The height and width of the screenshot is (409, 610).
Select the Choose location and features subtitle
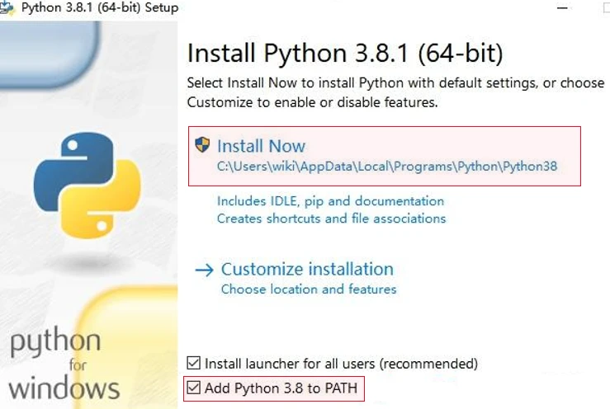309,289
